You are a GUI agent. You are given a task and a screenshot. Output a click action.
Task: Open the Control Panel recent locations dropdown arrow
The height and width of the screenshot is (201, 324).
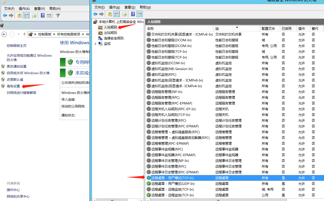(x=19, y=34)
